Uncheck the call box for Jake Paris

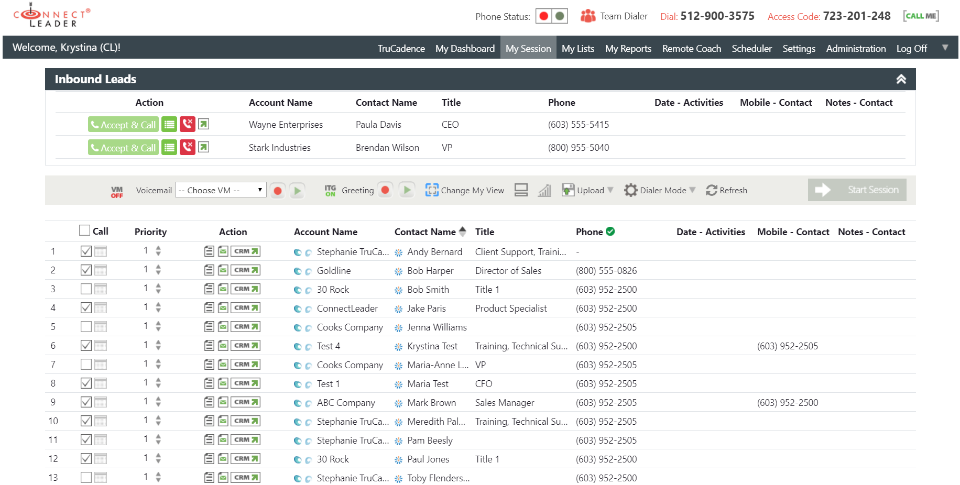point(86,308)
